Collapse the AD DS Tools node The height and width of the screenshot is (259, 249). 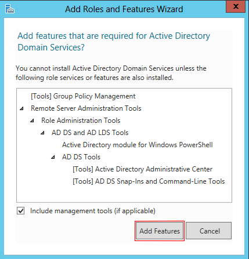pyautogui.click(x=53, y=157)
